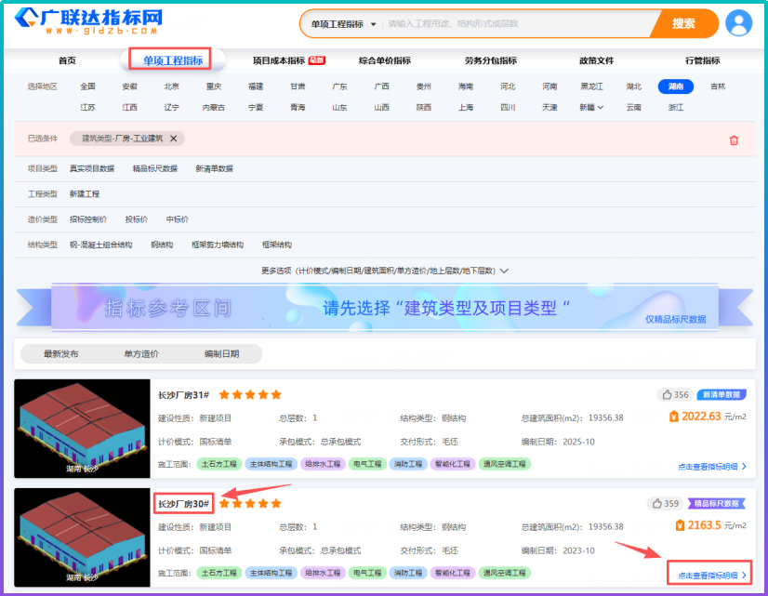Filter by 新清单数据 project type
This screenshot has width=768, height=596.
214,169
